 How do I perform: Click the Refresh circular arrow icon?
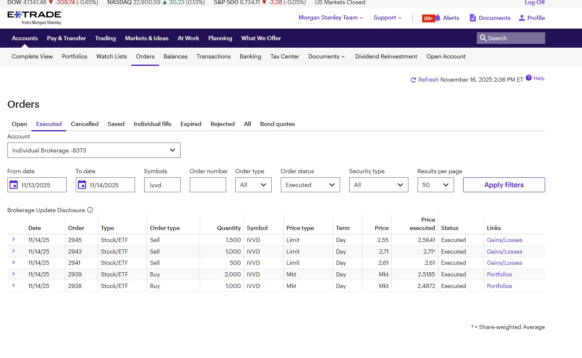point(413,80)
